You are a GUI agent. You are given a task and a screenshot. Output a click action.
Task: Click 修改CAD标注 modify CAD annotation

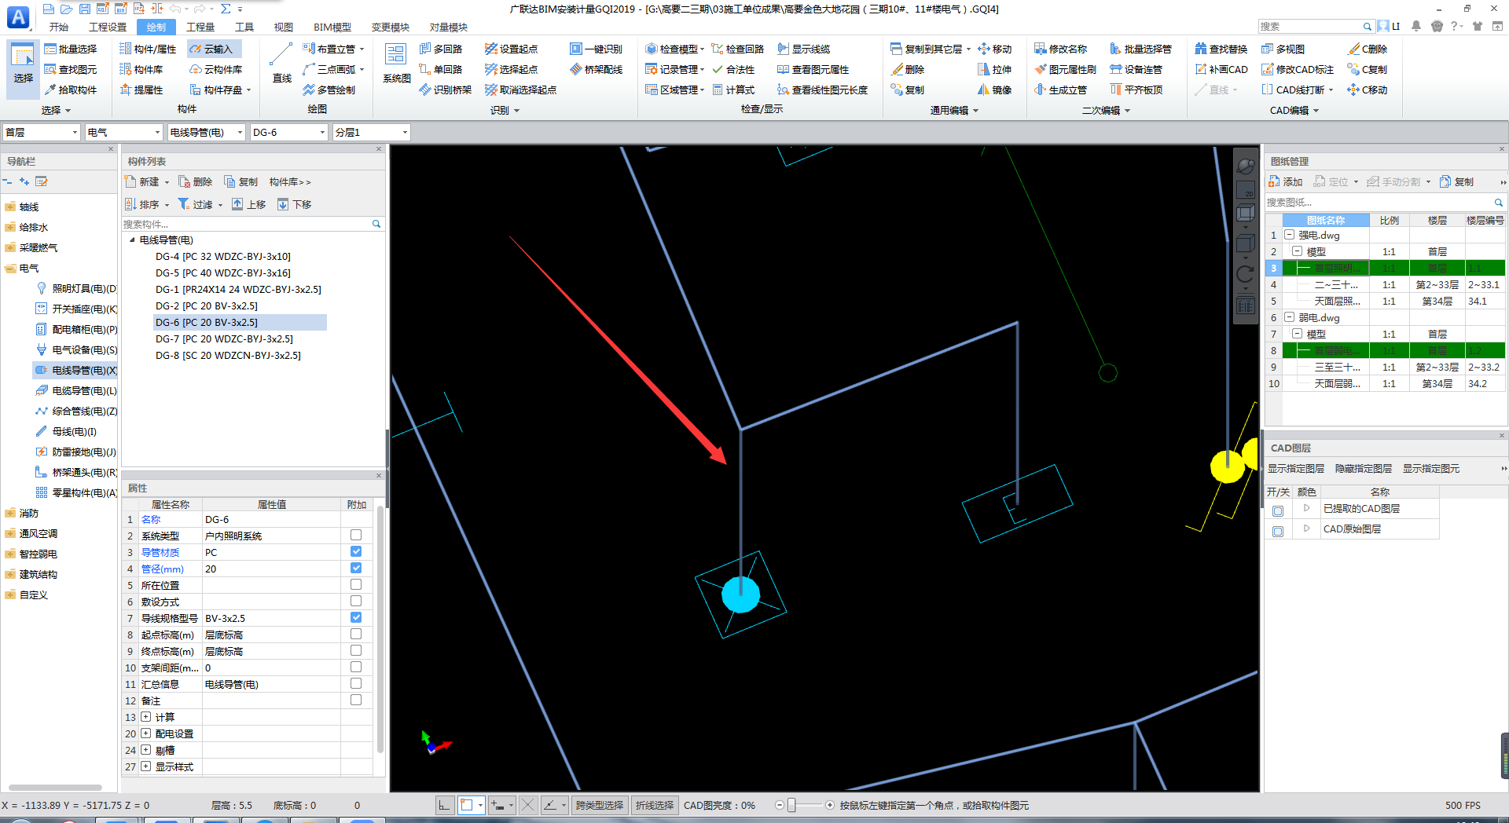tap(1298, 69)
